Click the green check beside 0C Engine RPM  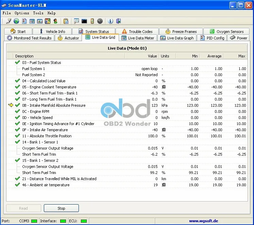pos(17,111)
